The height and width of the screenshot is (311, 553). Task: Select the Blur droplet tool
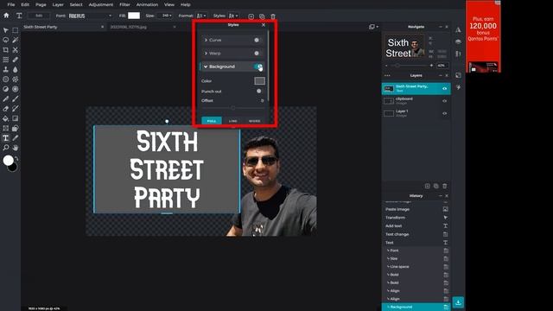click(16, 69)
